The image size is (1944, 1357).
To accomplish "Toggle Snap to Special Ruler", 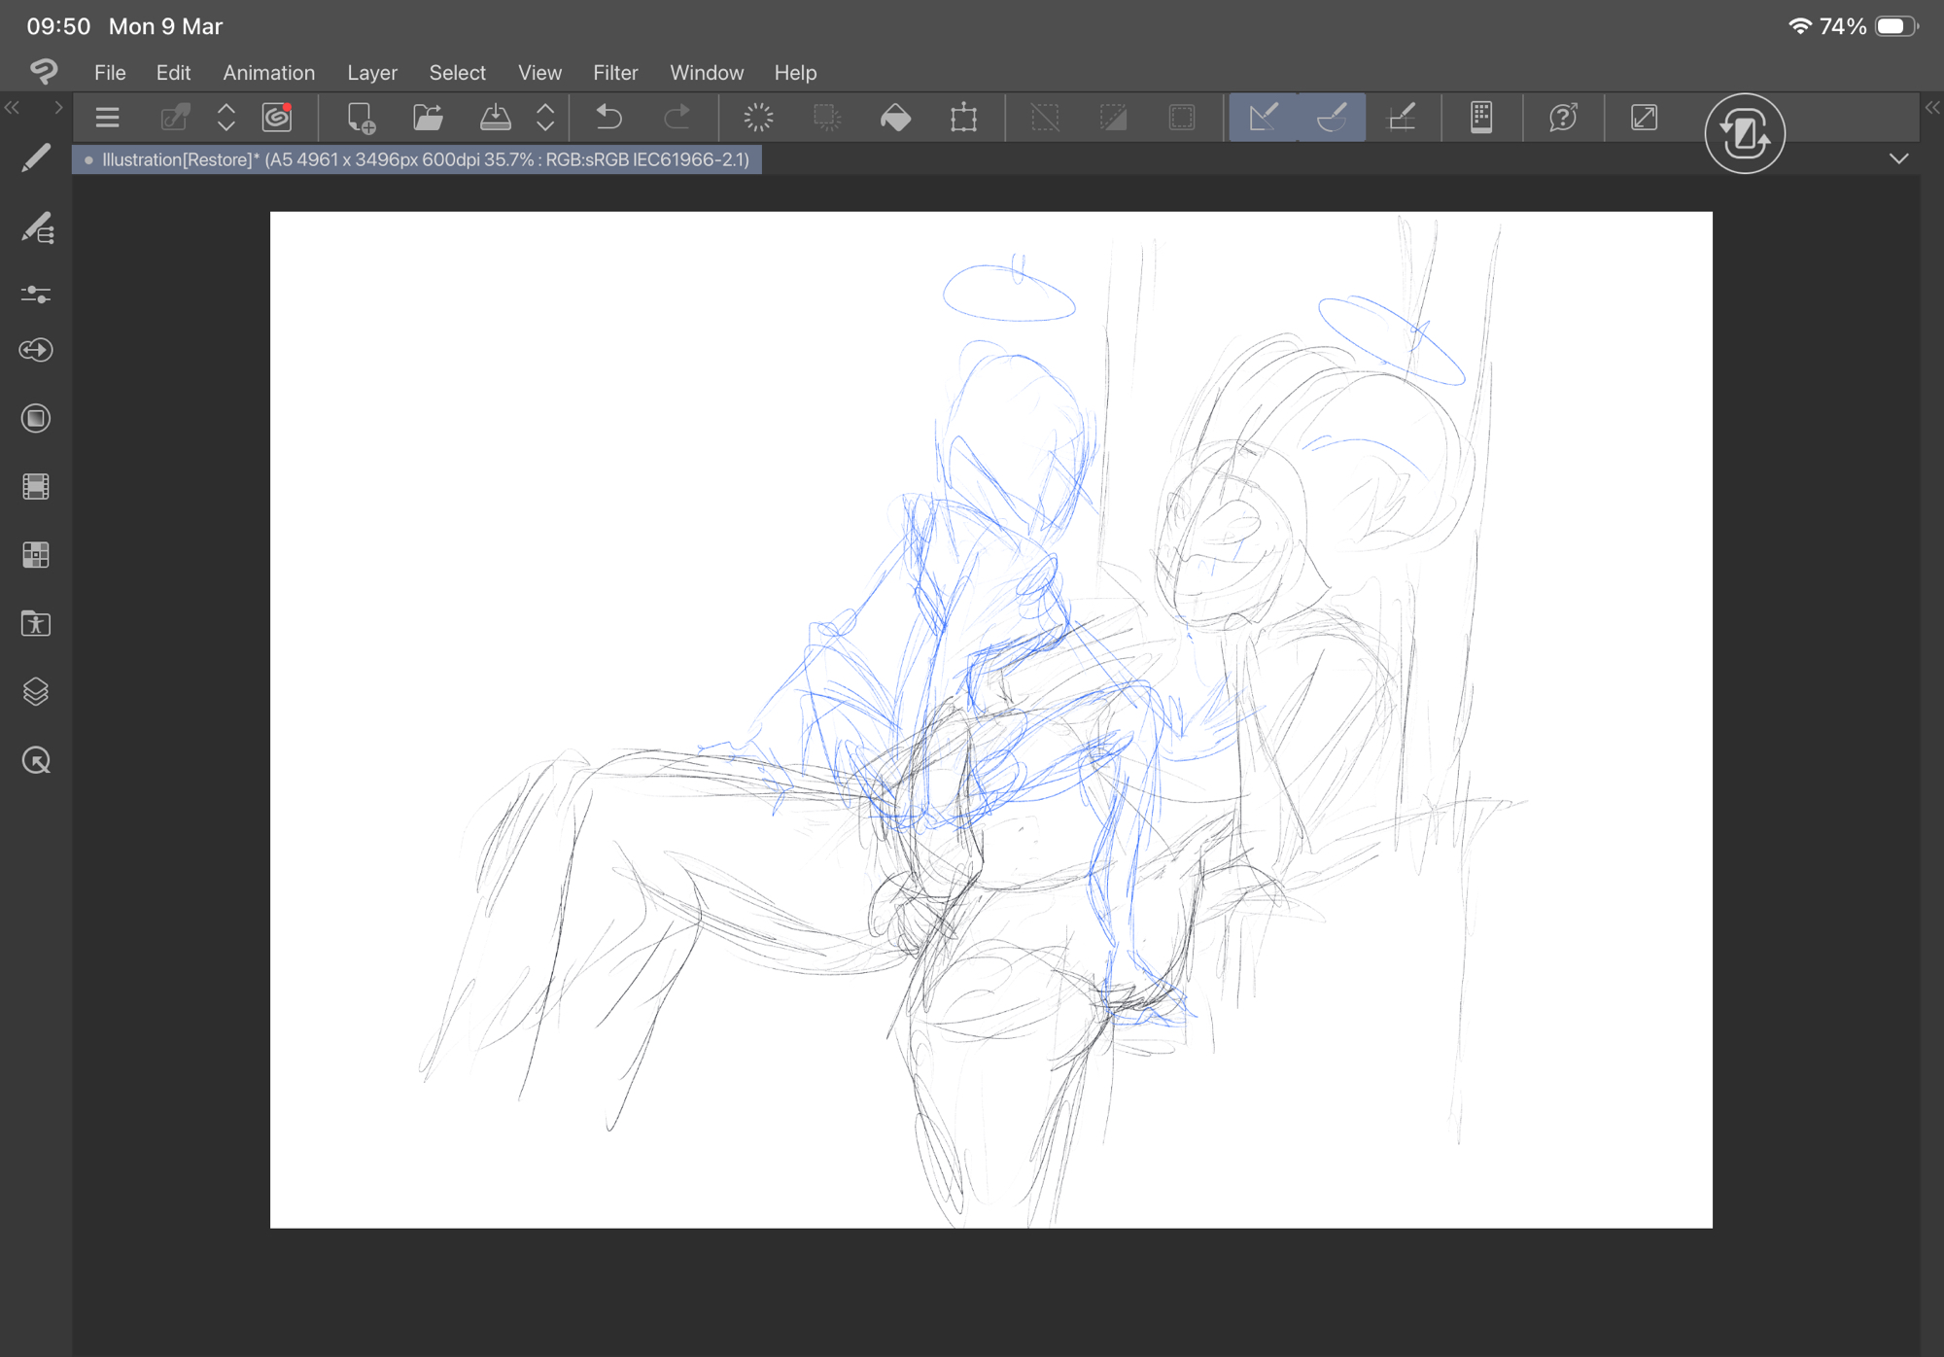I will click(x=1332, y=118).
